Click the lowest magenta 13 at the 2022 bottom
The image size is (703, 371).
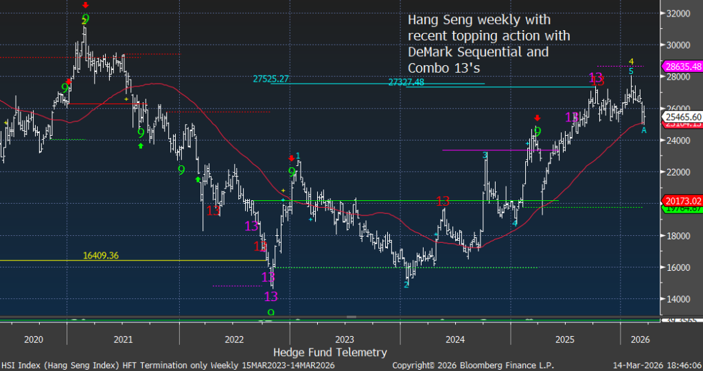coord(271,296)
